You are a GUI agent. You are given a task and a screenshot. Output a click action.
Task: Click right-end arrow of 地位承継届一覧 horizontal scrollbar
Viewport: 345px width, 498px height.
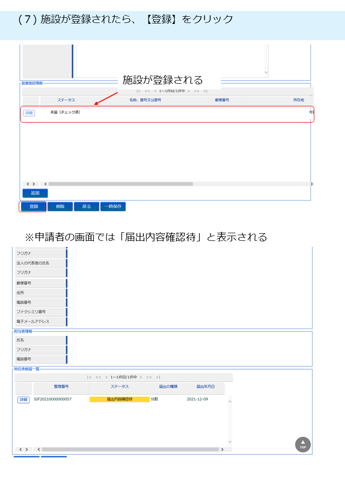click(x=222, y=450)
